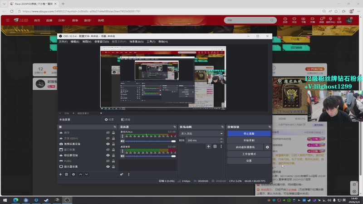Image resolution: width=363 pixels, height=204 pixels.
Task: Open the 游戏 dropdown on Douyu nav
Action: click(x=87, y=20)
